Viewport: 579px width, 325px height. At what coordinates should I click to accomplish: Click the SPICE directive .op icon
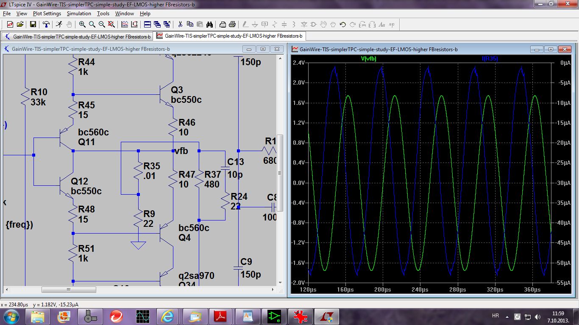(392, 25)
